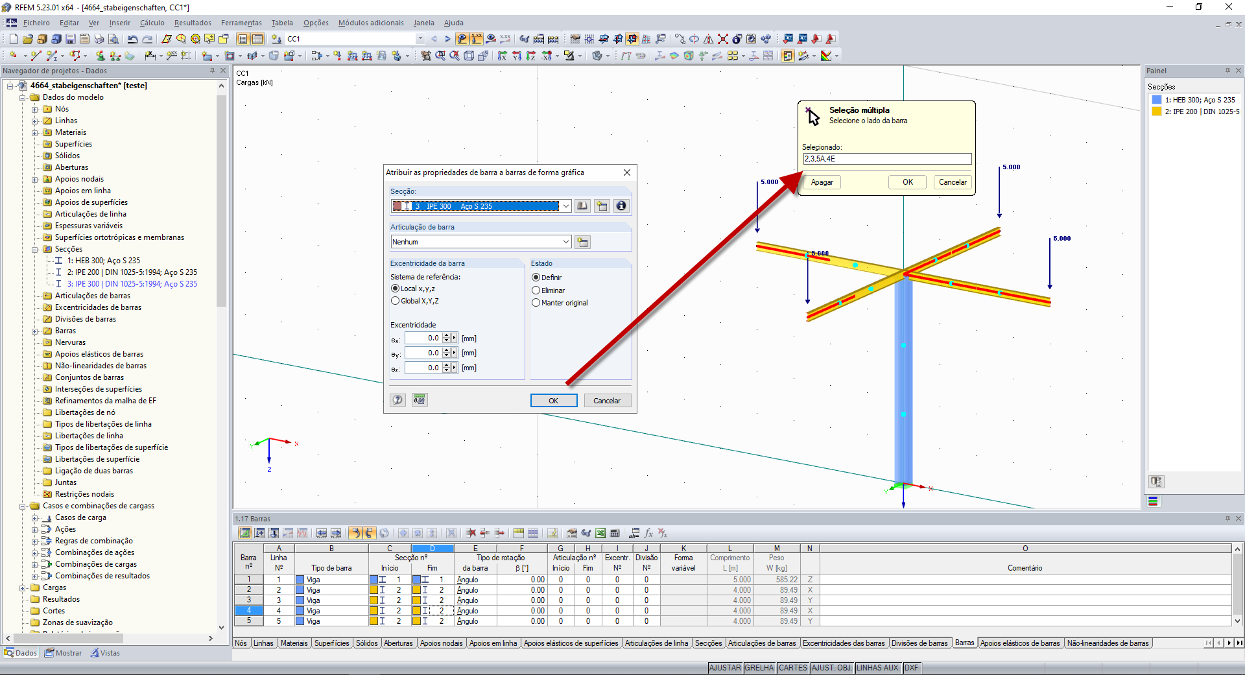Expand the Materiais tree node
This screenshot has height=675, width=1245.
35,132
